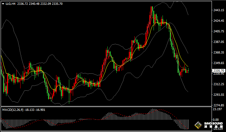The image size is (226, 132).
Task: Click the SINO SOUND watermark text
Action: (213, 124)
